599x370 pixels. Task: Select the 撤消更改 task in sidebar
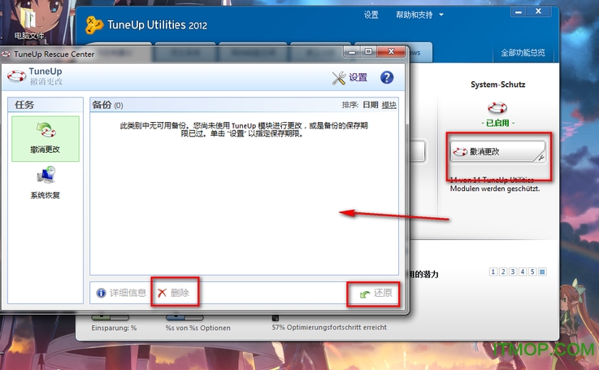click(46, 138)
